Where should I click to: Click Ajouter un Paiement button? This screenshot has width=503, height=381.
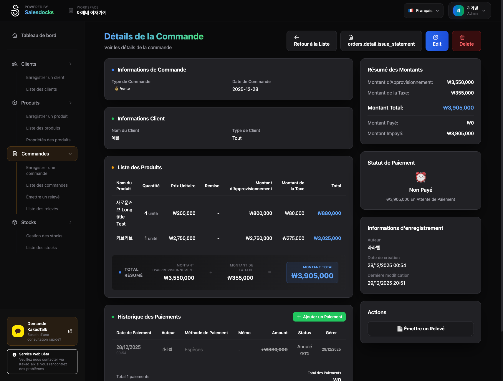[319, 317]
